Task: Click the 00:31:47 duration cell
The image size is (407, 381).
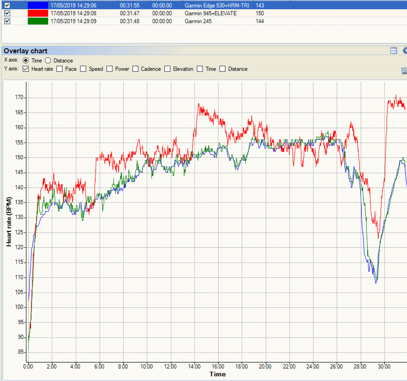Action: tap(130, 13)
